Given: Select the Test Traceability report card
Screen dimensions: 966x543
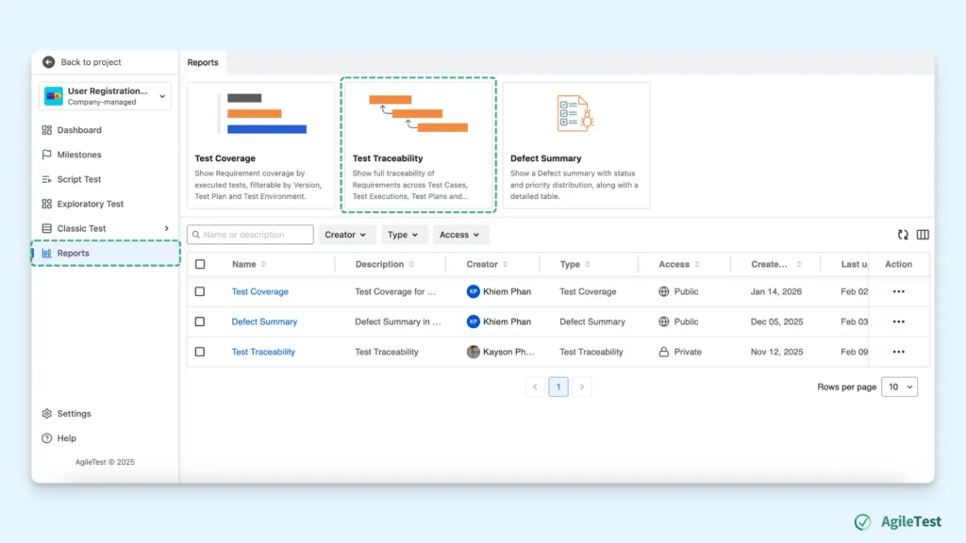Looking at the screenshot, I should click(x=418, y=145).
